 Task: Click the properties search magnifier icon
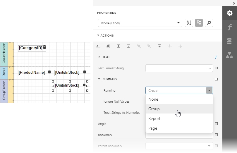pyautogui.click(x=209, y=23)
